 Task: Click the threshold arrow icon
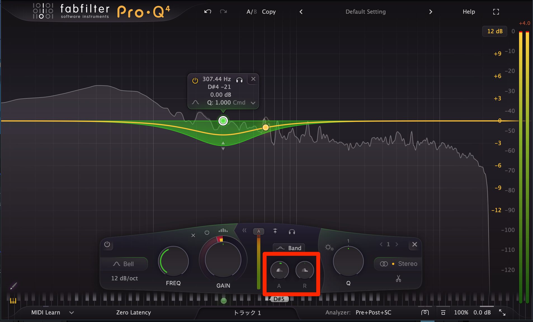(x=275, y=231)
